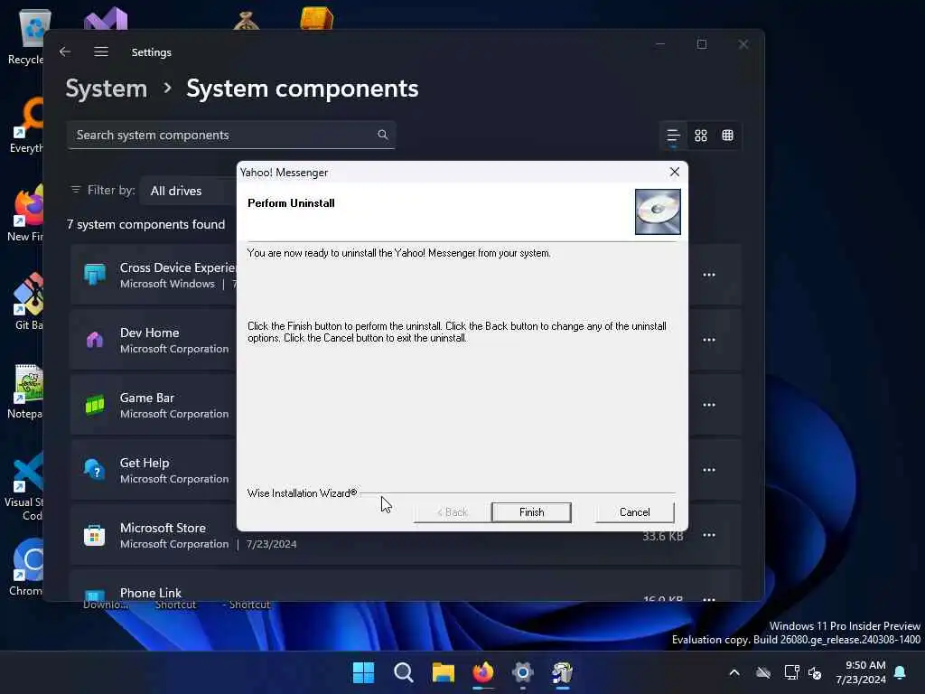This screenshot has width=925, height=694.
Task: Select the Notepad++ desktop shortcut
Action: coord(25,390)
